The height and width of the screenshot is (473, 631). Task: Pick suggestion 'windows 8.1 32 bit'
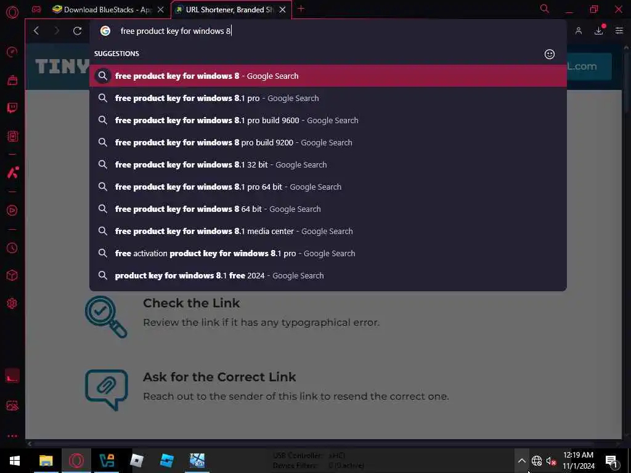pos(328,164)
